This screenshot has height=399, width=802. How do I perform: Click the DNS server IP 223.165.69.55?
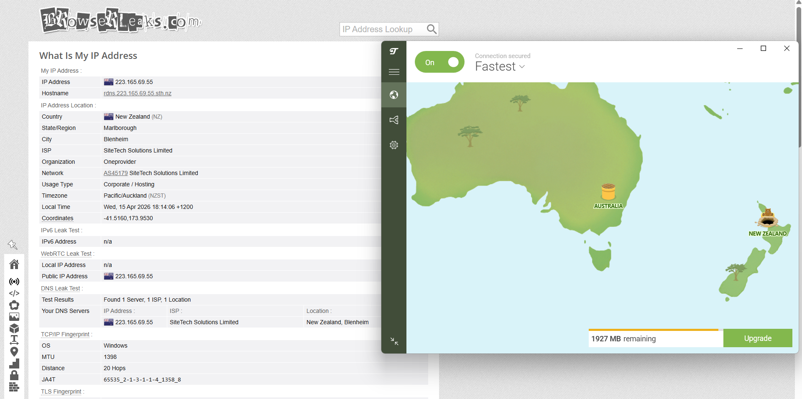point(134,322)
